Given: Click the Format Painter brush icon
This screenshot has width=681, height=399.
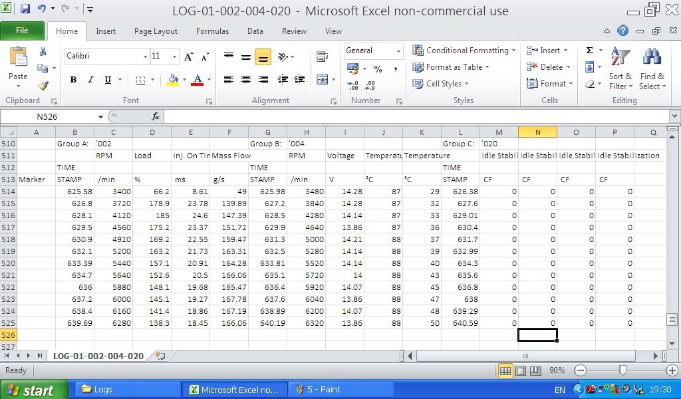Looking at the screenshot, I should [x=43, y=86].
